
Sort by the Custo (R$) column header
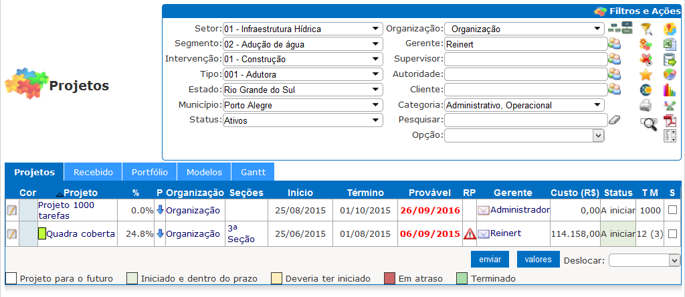pos(575,193)
